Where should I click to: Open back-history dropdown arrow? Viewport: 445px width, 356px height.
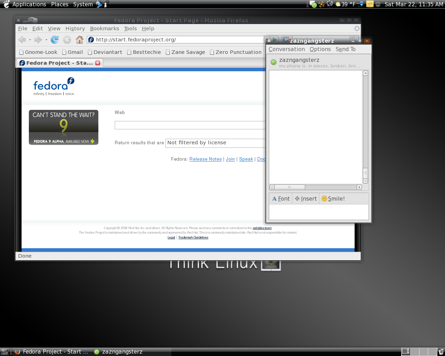(30, 40)
